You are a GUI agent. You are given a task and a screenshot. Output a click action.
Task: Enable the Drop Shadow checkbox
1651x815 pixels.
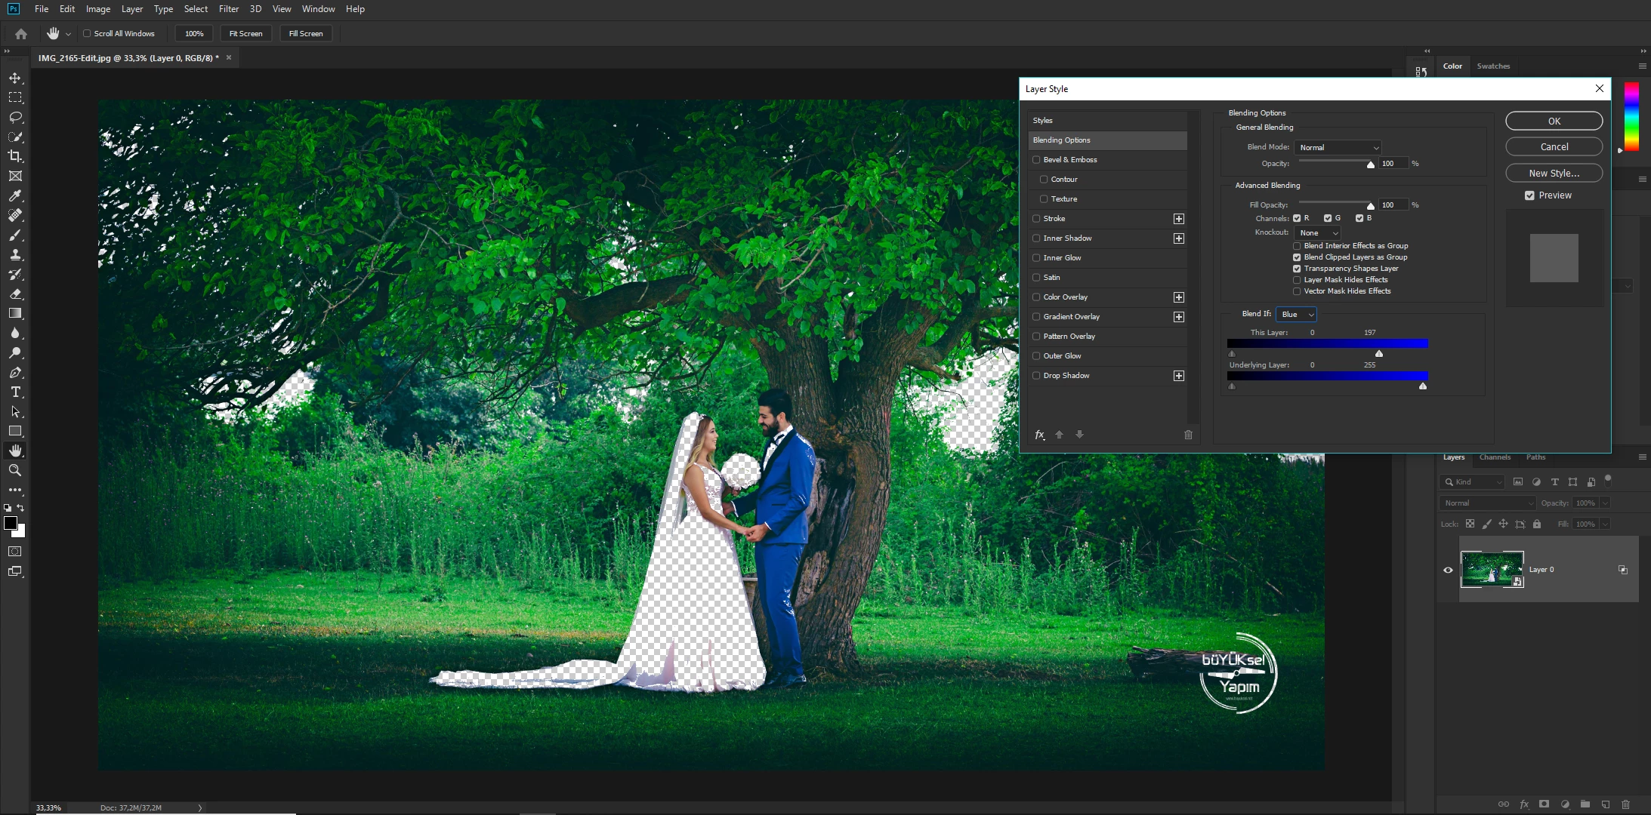1037,376
